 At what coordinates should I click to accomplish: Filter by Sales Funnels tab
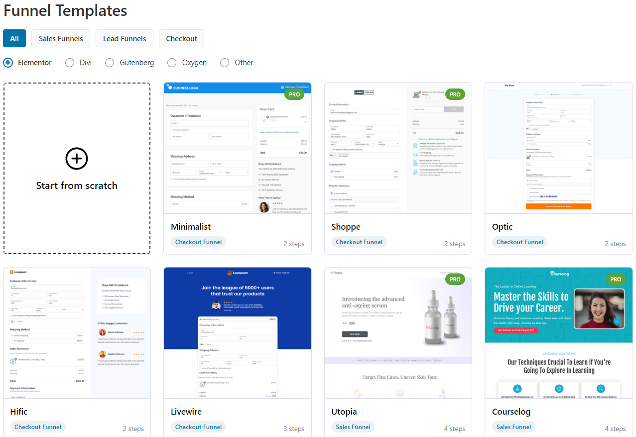tap(61, 38)
